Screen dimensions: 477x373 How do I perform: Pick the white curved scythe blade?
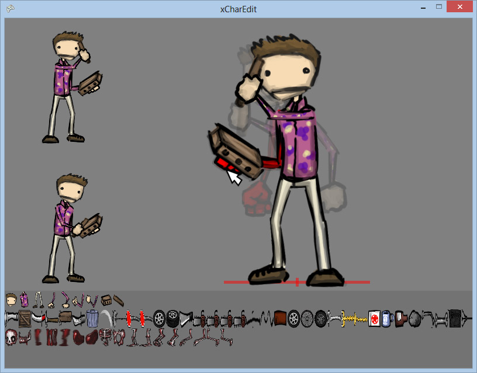point(106,318)
